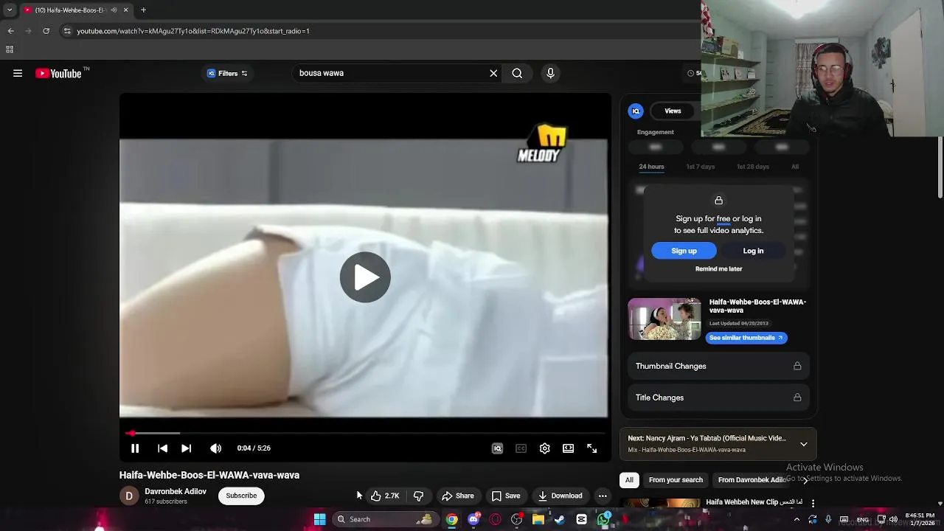Open a new browser tab
The width and height of the screenshot is (944, 531).
pyautogui.click(x=143, y=10)
